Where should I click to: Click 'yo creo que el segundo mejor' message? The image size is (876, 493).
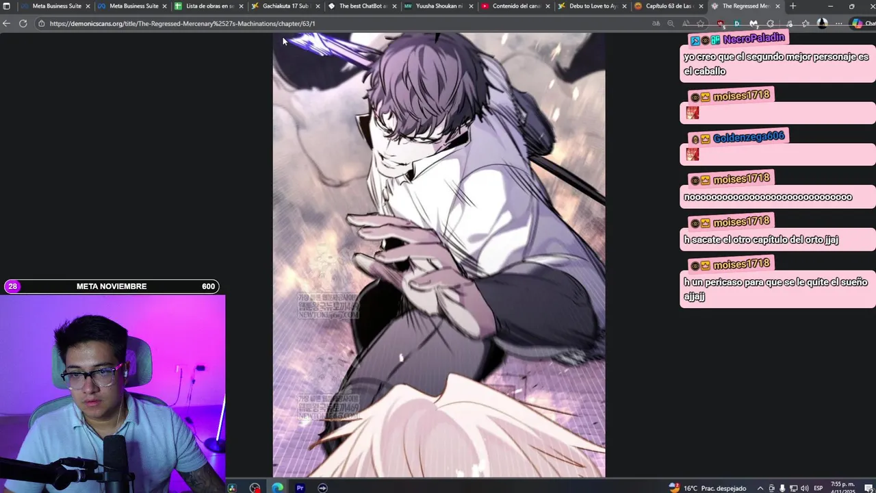coord(776,64)
